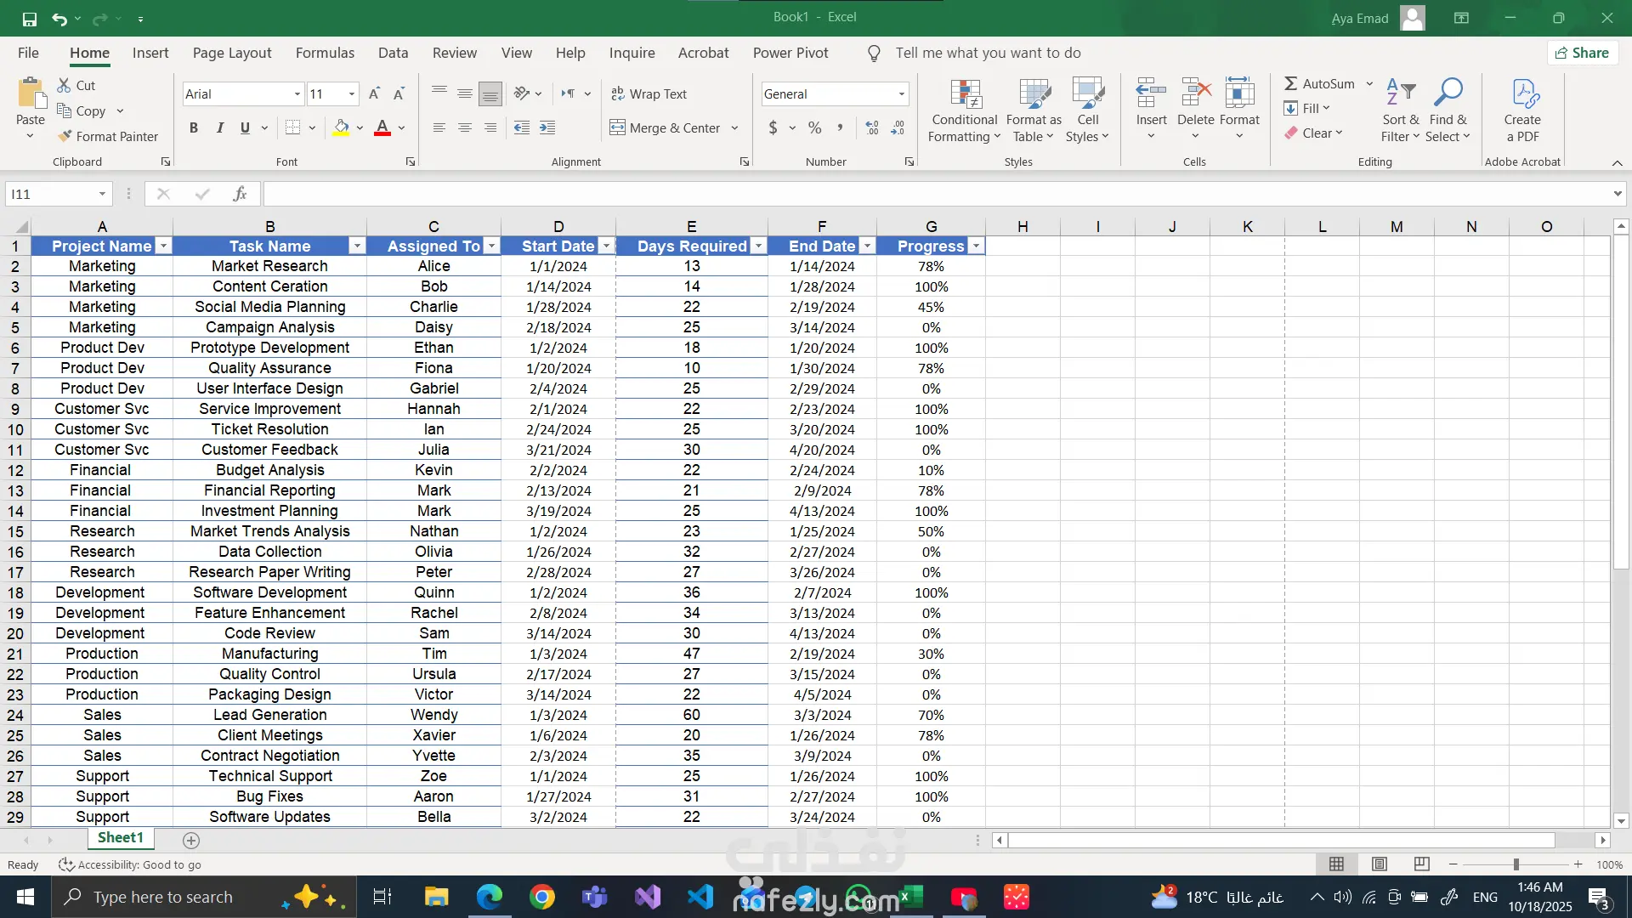Image resolution: width=1632 pixels, height=918 pixels.
Task: Toggle bold formatting
Action: (194, 127)
